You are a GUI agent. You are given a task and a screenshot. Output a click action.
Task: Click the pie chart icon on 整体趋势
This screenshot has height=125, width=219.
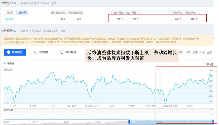click(9, 52)
